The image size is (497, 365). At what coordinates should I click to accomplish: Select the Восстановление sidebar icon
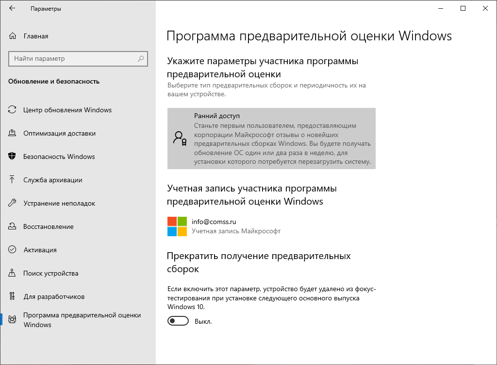pos(12,226)
